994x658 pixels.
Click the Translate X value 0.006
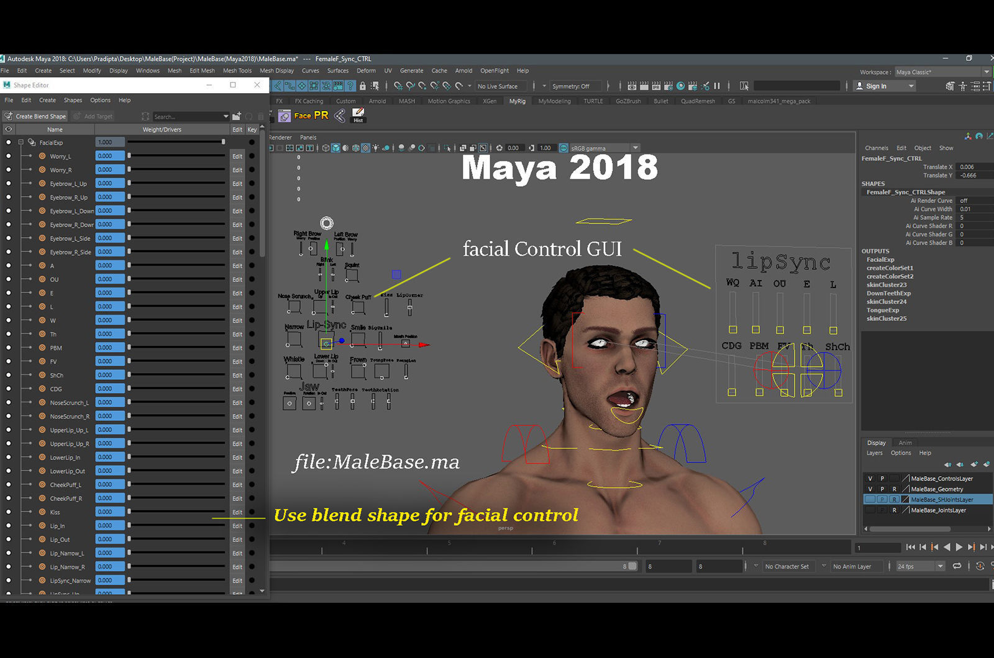[974, 167]
